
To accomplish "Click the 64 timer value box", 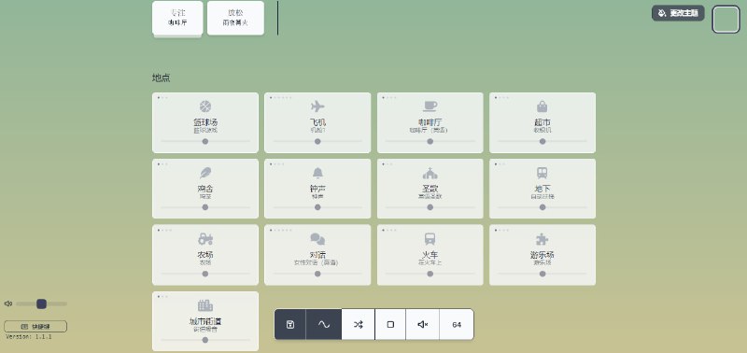I will [x=457, y=324].
